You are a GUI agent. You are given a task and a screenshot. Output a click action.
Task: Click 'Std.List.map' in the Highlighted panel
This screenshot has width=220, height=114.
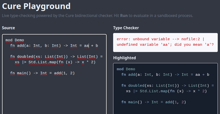pyautogui.click(x=154, y=91)
